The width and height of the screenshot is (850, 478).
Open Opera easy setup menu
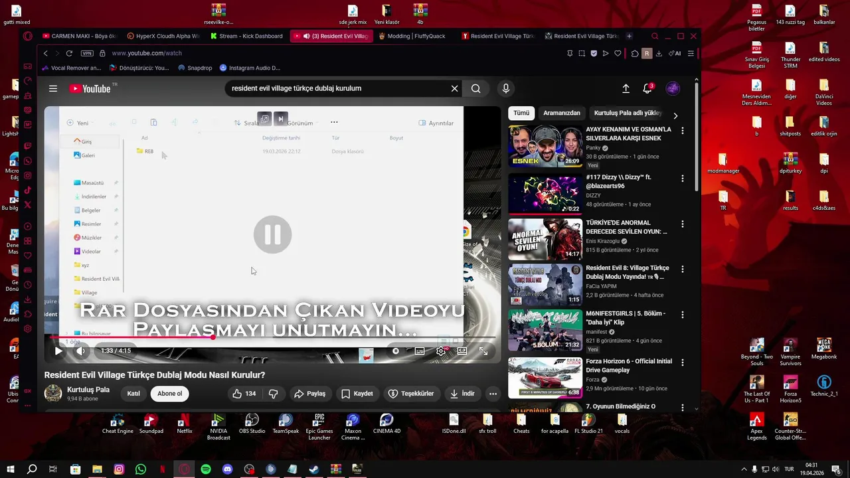[691, 53]
